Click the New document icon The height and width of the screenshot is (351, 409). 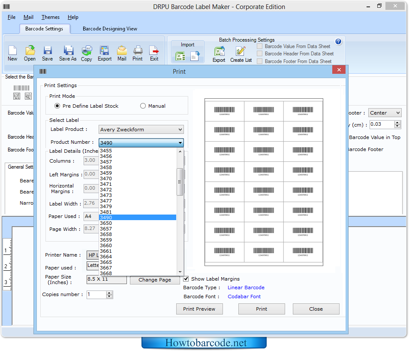click(x=12, y=53)
